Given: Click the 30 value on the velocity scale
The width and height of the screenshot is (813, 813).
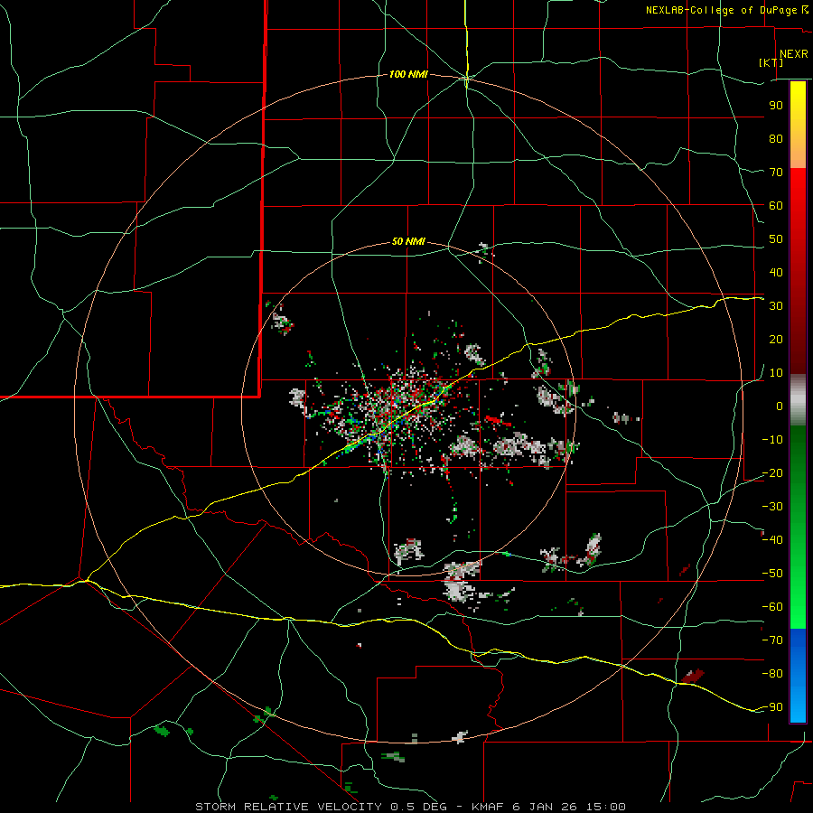Looking at the screenshot, I should coord(776,306).
